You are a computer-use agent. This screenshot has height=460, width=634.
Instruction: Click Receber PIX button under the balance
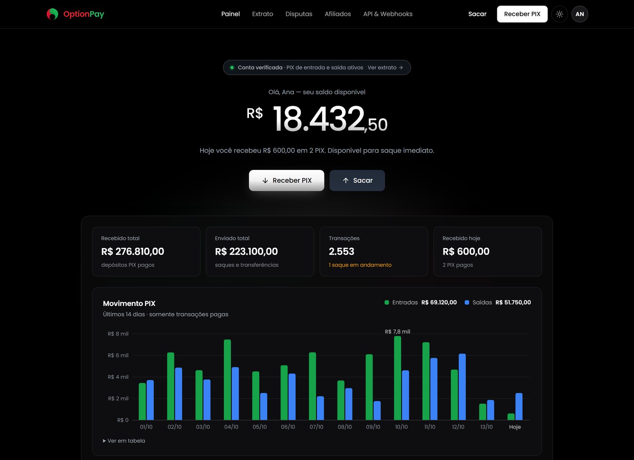pyautogui.click(x=286, y=181)
